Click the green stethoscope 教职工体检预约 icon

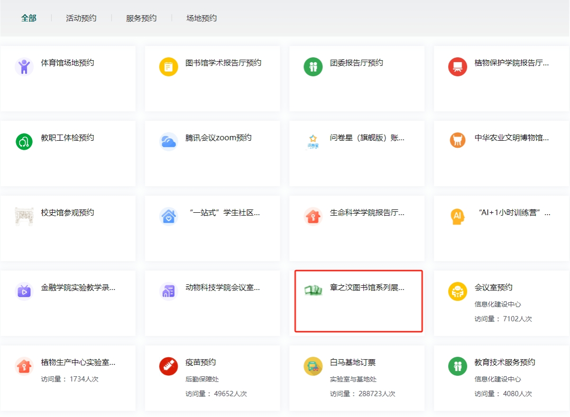click(24, 141)
